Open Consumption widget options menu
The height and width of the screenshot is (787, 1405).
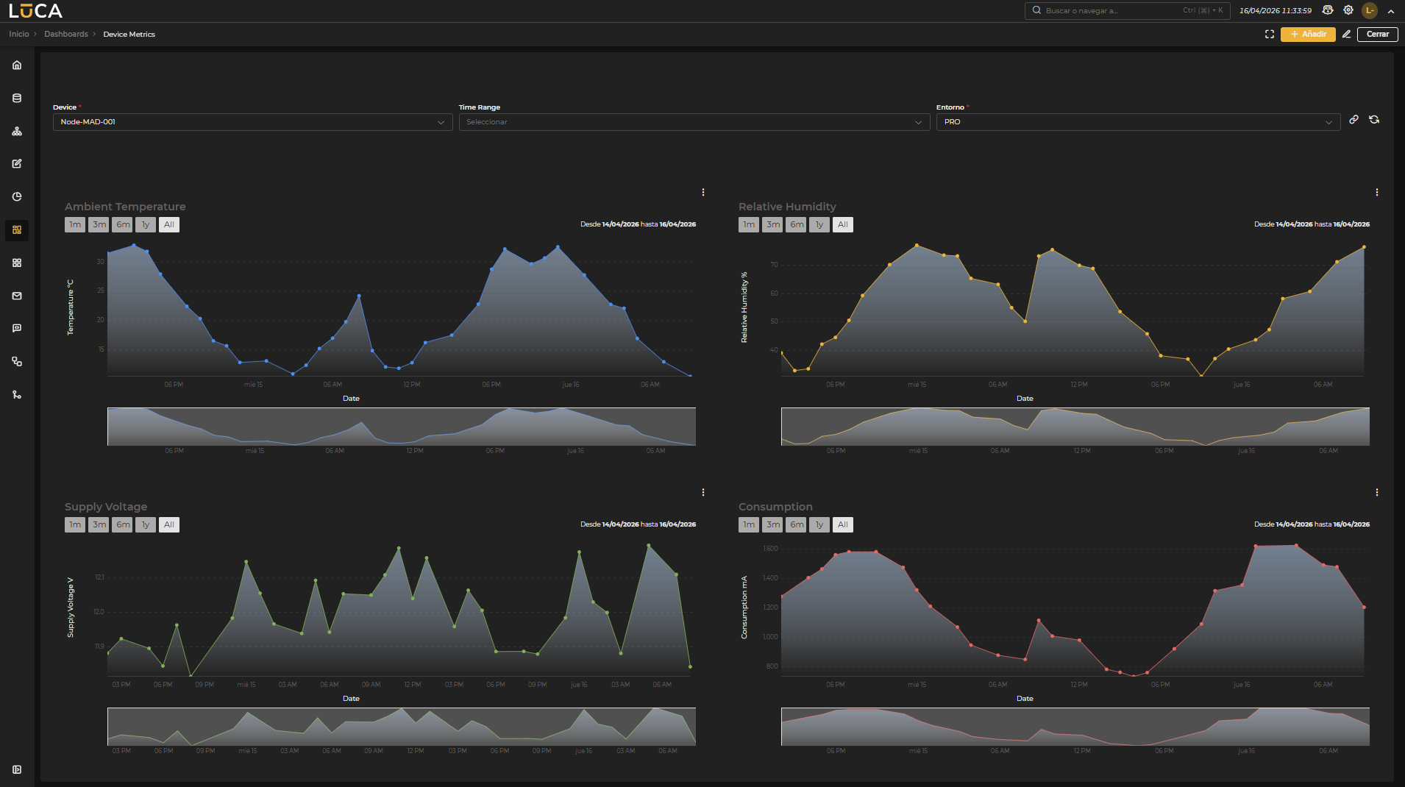click(1377, 492)
